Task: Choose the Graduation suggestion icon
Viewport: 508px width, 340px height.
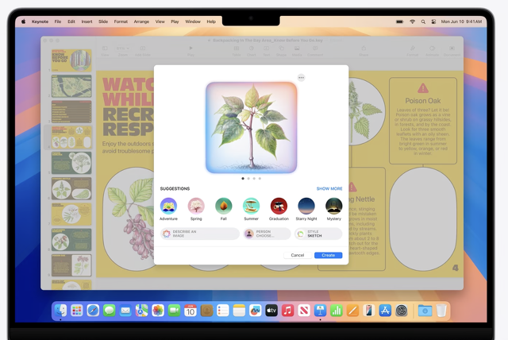Action: click(x=279, y=207)
